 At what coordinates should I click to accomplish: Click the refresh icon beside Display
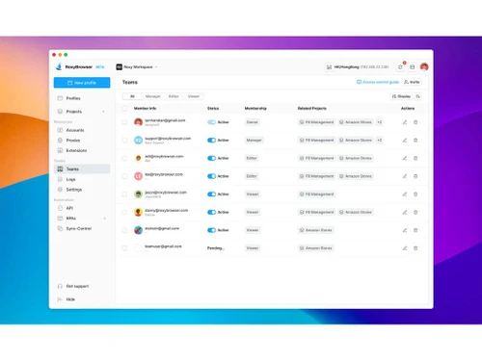[x=417, y=96]
